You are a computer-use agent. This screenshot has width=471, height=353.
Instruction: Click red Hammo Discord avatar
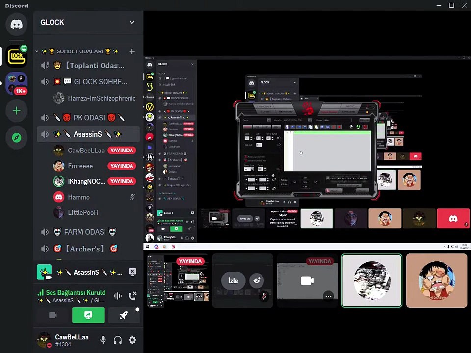tap(59, 197)
